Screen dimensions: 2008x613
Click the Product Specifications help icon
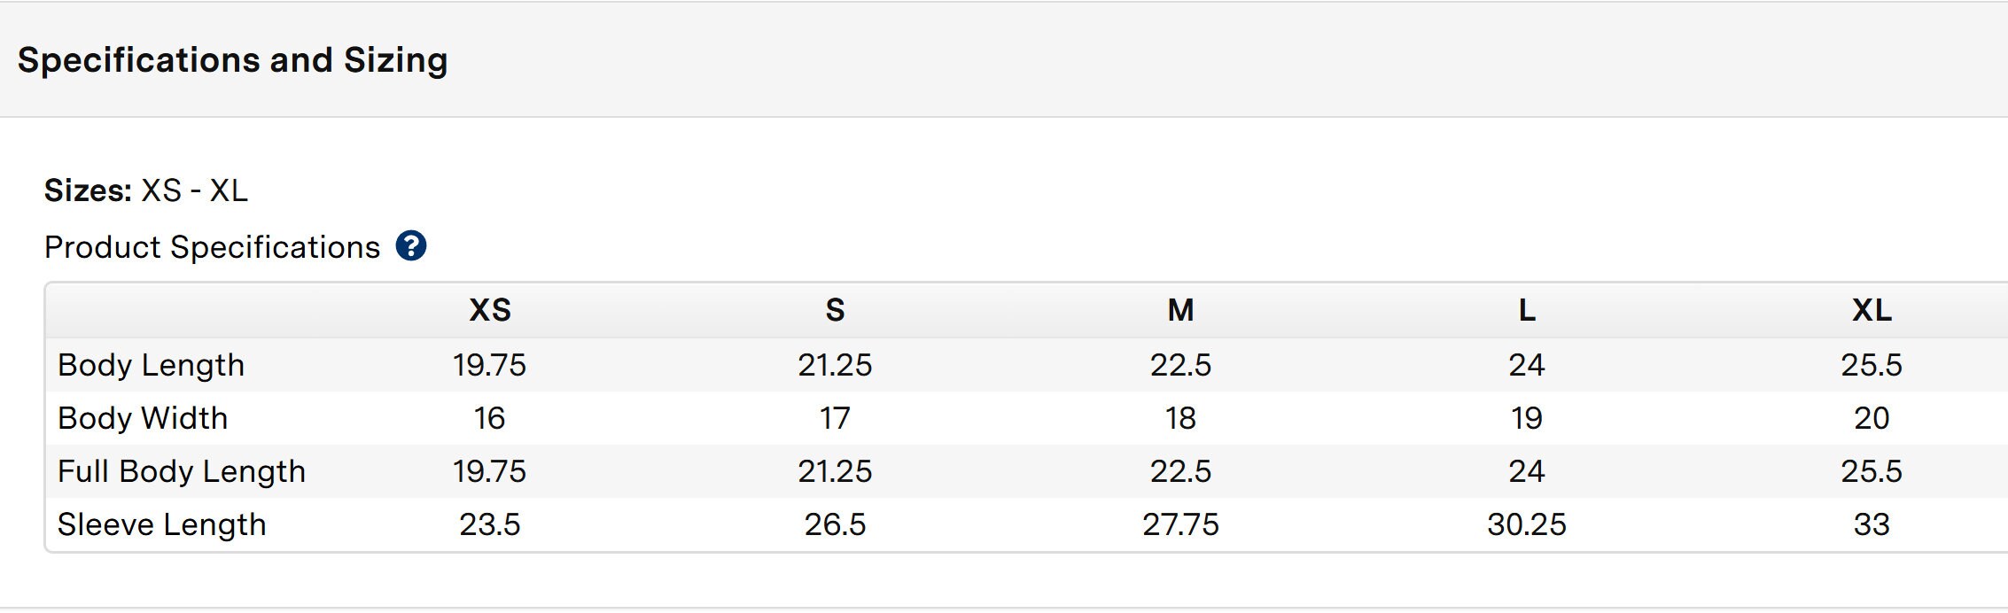click(x=411, y=246)
